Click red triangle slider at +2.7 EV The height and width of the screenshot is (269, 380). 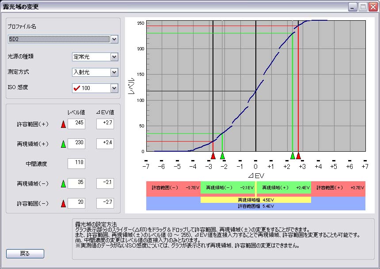pyautogui.click(x=299, y=156)
